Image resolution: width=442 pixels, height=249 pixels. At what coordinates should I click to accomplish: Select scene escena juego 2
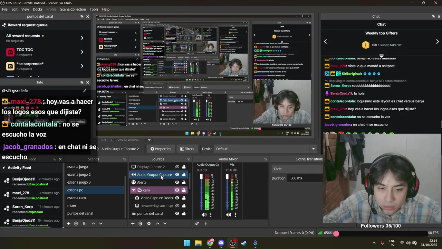(x=94, y=175)
